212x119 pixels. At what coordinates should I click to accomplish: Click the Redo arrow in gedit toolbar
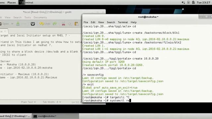click(55, 24)
